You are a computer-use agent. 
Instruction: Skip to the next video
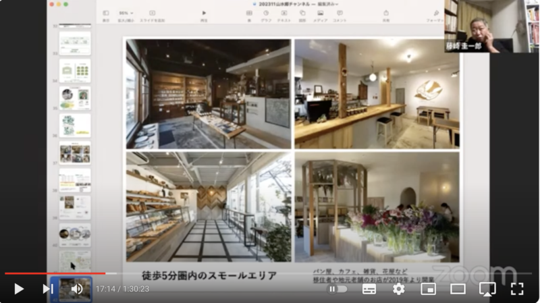coord(47,289)
